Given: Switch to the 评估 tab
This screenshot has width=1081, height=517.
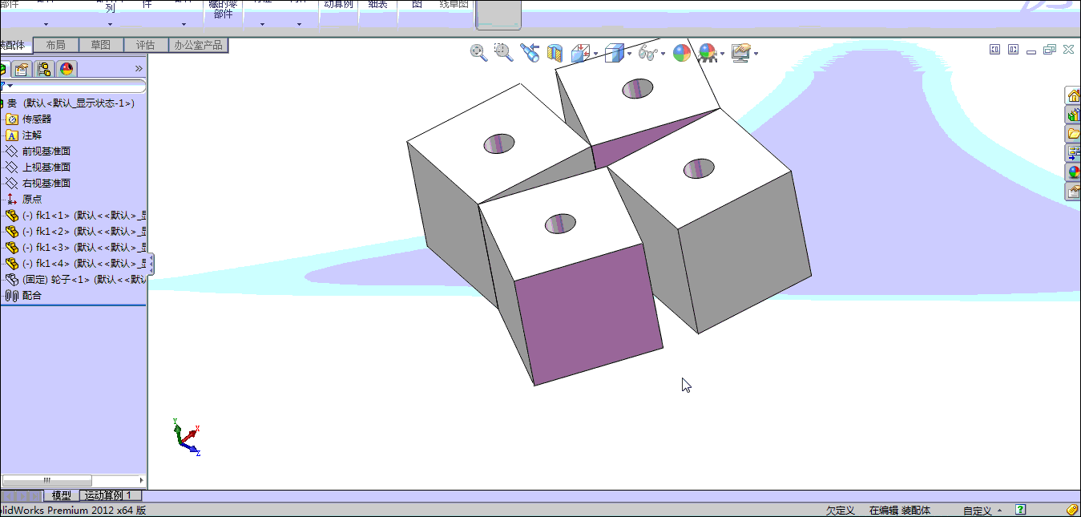Looking at the screenshot, I should click(x=145, y=45).
